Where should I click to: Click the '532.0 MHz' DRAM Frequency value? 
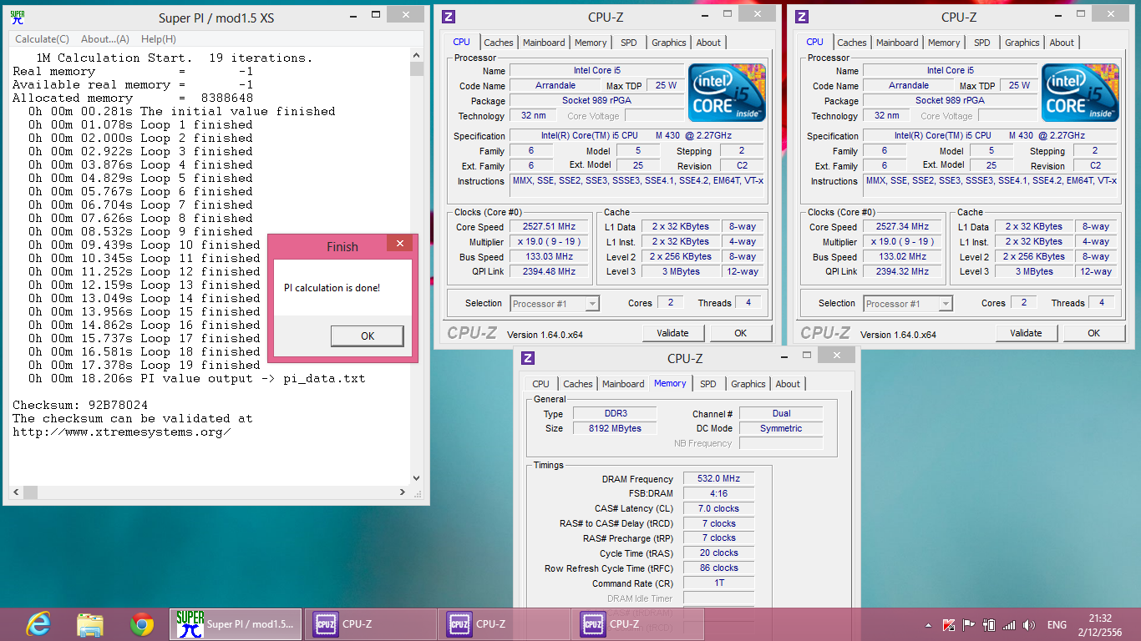(718, 479)
